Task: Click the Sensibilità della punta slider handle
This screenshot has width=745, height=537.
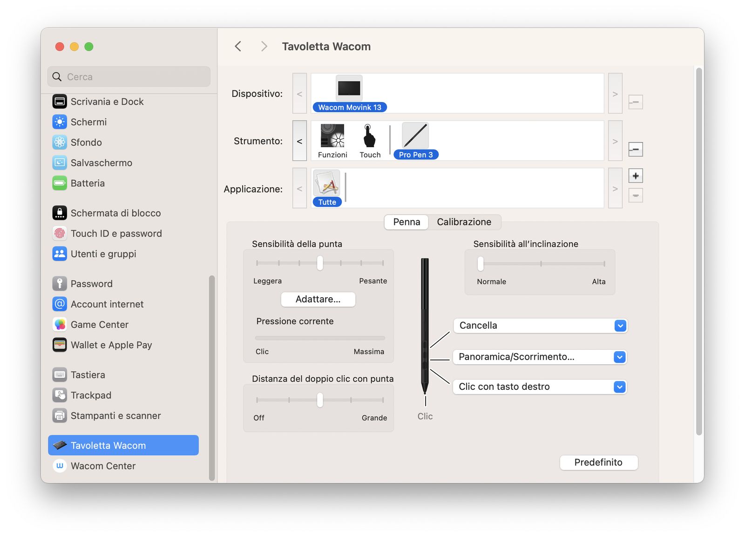Action: (320, 263)
